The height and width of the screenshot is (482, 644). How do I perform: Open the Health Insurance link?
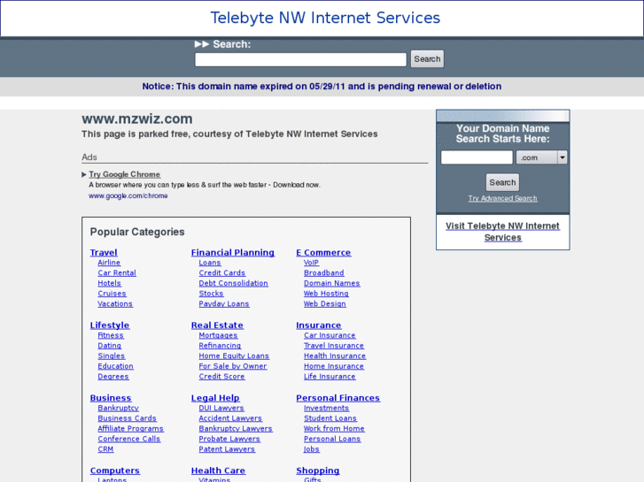click(335, 356)
